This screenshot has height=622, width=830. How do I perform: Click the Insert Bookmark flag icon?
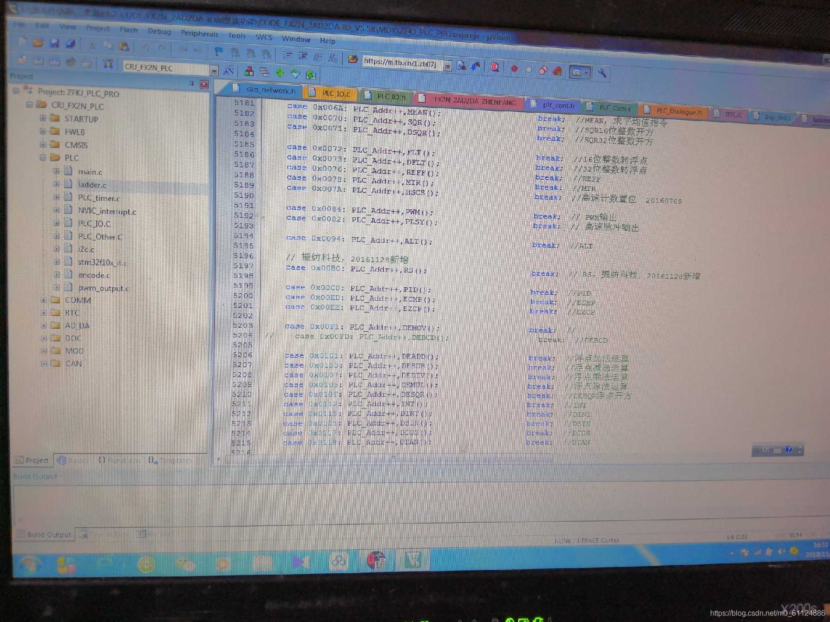[219, 51]
